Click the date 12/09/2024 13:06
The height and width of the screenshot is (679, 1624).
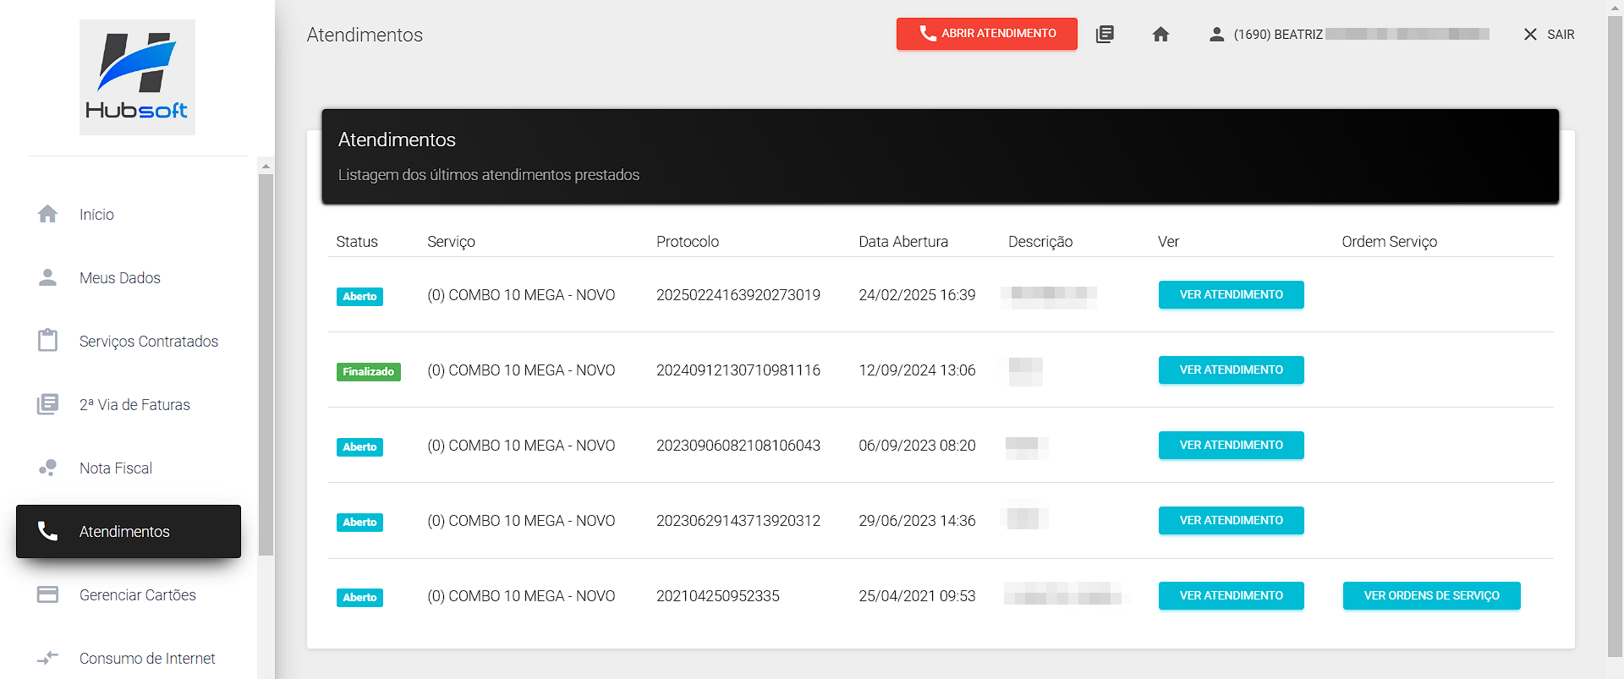coord(917,370)
